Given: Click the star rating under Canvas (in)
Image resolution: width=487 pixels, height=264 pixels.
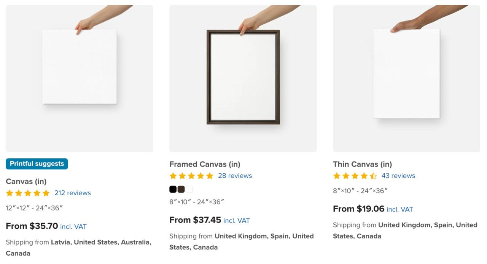Looking at the screenshot, I should [28, 193].
